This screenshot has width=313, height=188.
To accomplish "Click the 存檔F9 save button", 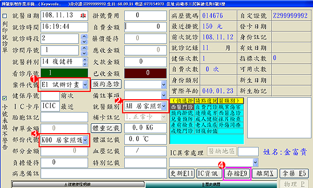I will tap(237, 173).
